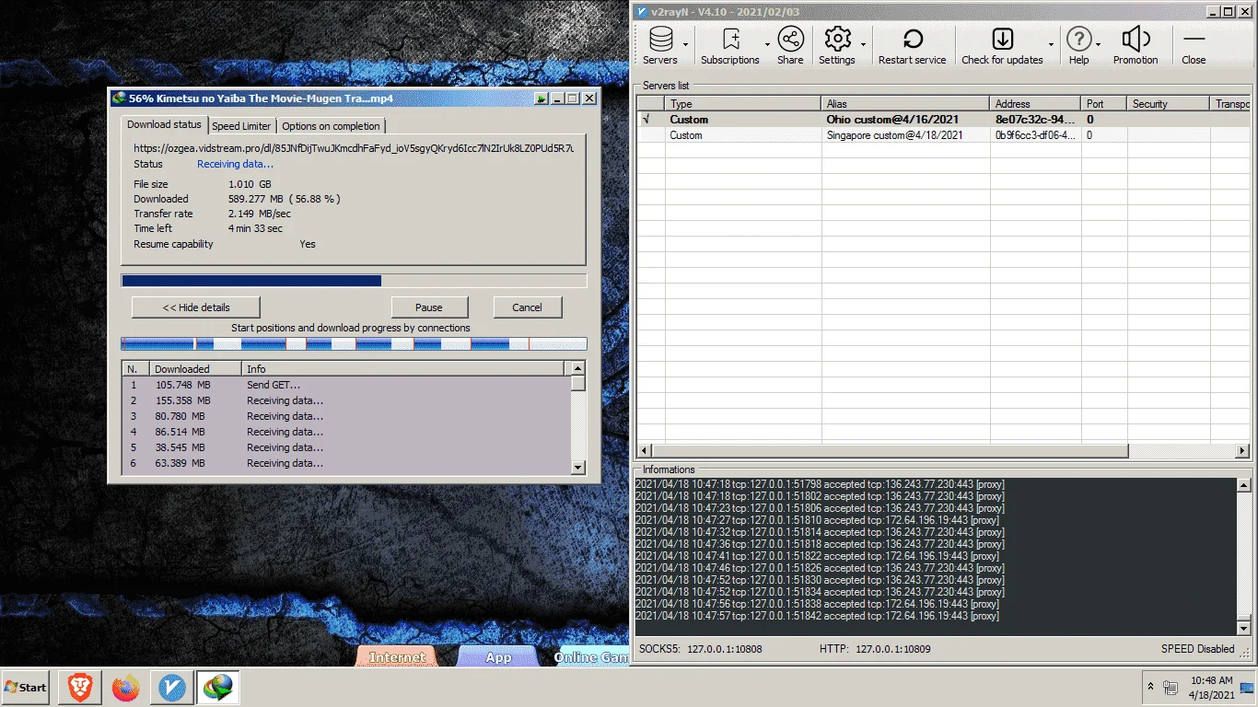The height and width of the screenshot is (707, 1258).
Task: Click the Hide details button
Action: click(x=196, y=307)
